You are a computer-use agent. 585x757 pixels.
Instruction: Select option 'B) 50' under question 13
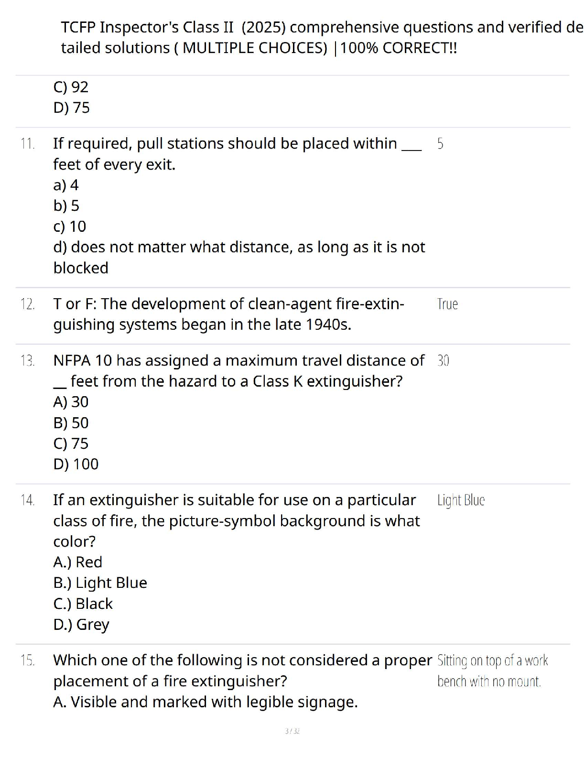pos(71,423)
